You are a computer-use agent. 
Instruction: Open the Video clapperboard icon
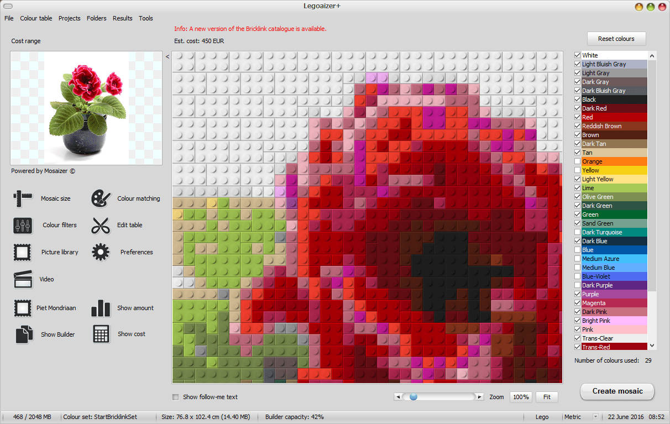tap(23, 279)
